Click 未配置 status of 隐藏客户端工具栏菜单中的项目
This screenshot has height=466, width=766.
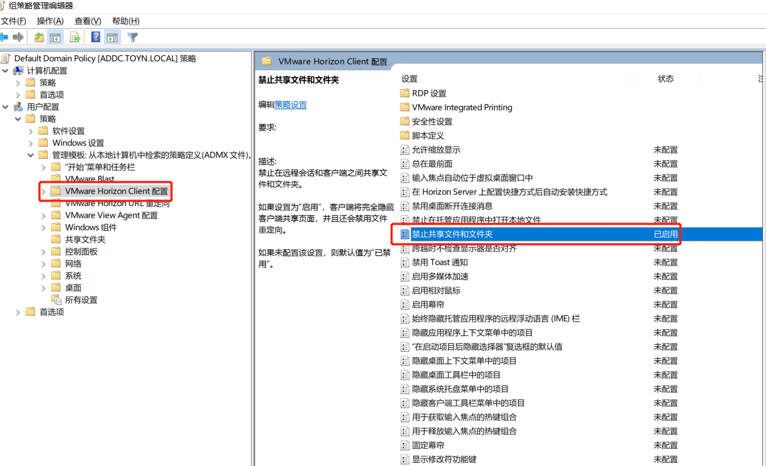click(x=666, y=403)
